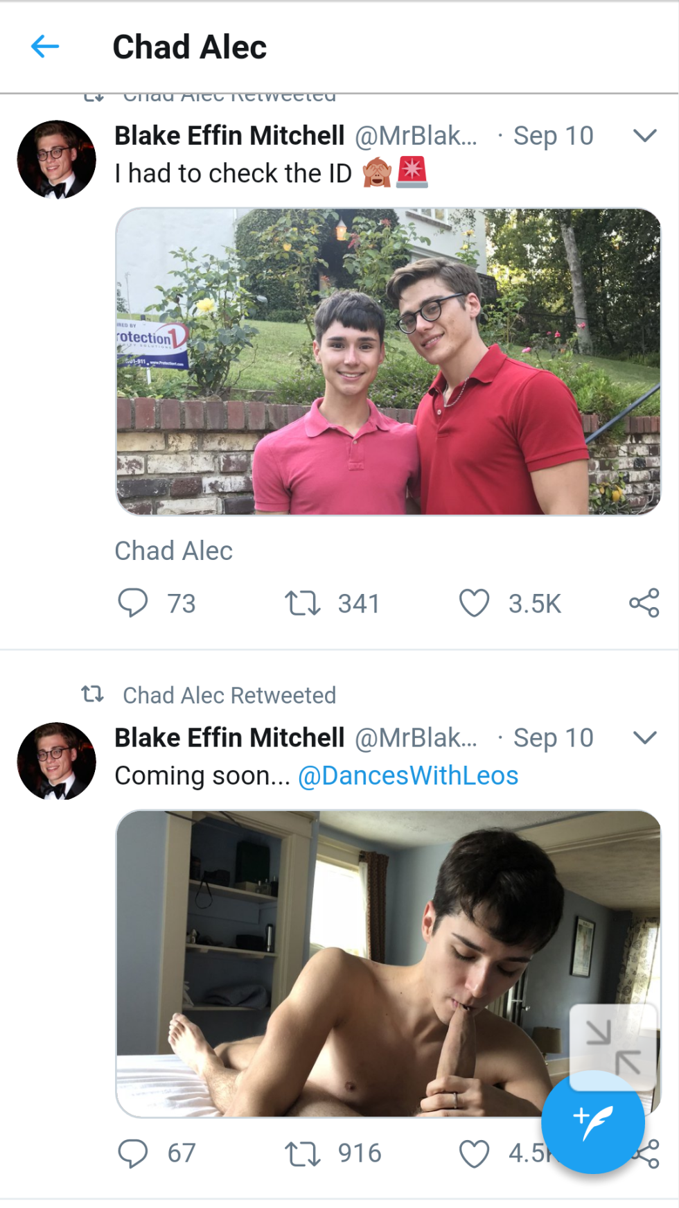Like the tweet with 3.5K likes
The width and height of the screenshot is (679, 1208).
[x=475, y=603]
